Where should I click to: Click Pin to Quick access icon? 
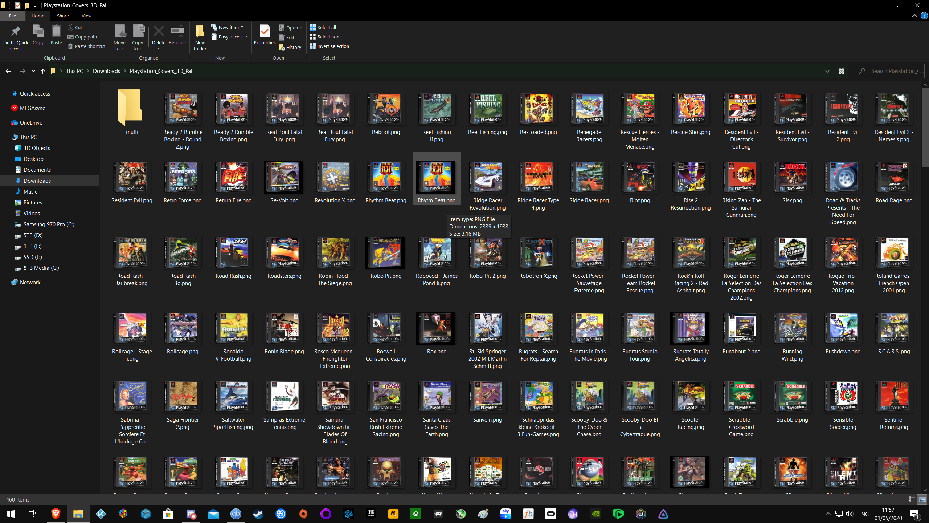(16, 32)
